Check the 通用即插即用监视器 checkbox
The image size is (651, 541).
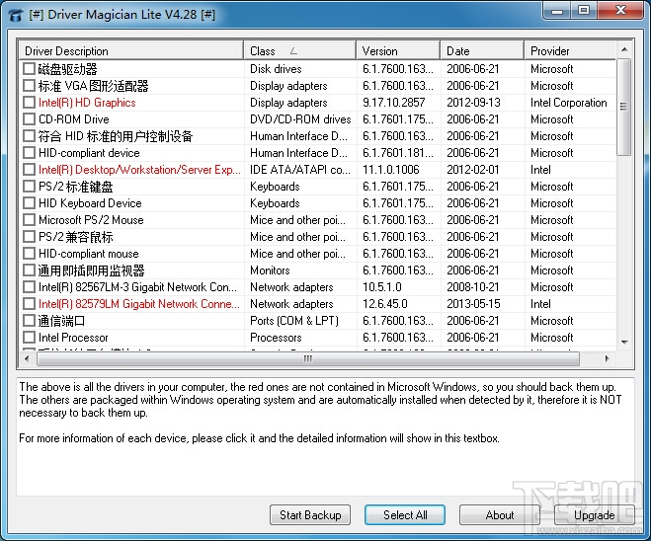point(29,270)
